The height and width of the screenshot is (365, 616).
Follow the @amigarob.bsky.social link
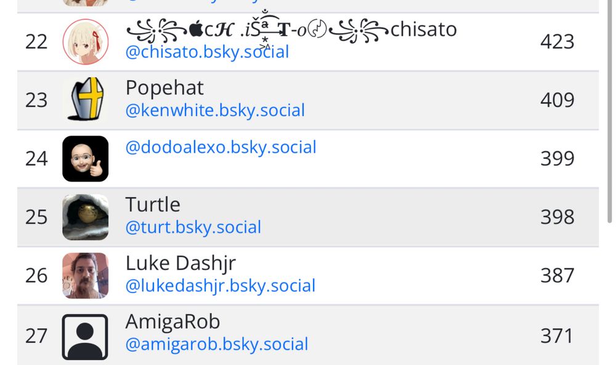tap(217, 344)
